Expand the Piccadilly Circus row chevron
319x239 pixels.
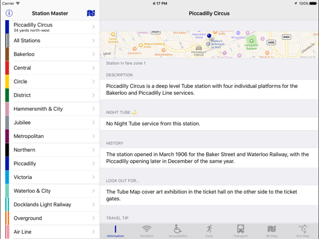(x=94, y=27)
